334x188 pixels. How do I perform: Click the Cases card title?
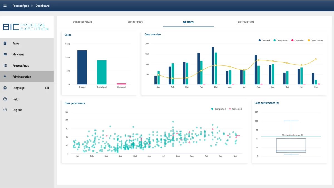(x=68, y=35)
